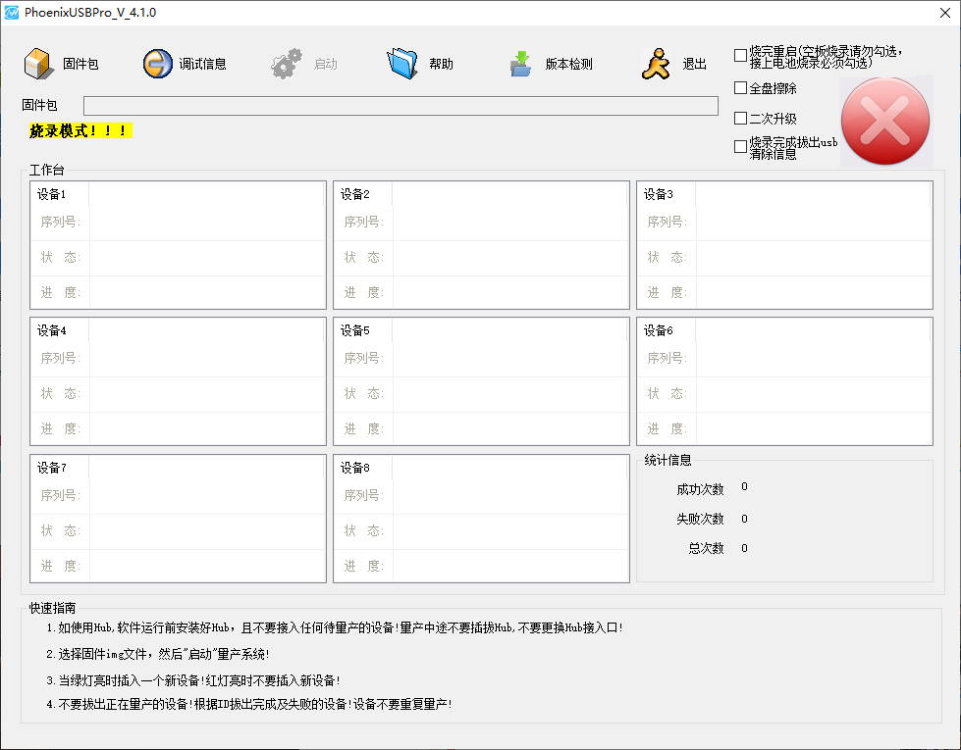Click the 工作台 workbench group header
The height and width of the screenshot is (750, 961).
tap(43, 169)
